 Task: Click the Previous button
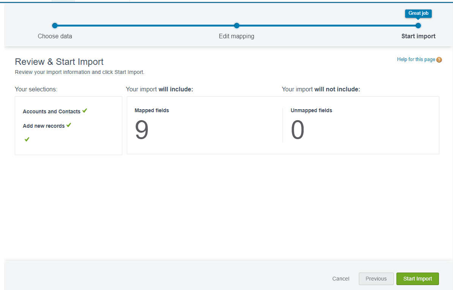click(376, 279)
